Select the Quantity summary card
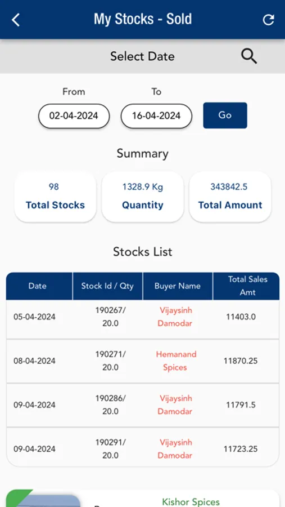Screen dimensions: 285x507 (143, 197)
